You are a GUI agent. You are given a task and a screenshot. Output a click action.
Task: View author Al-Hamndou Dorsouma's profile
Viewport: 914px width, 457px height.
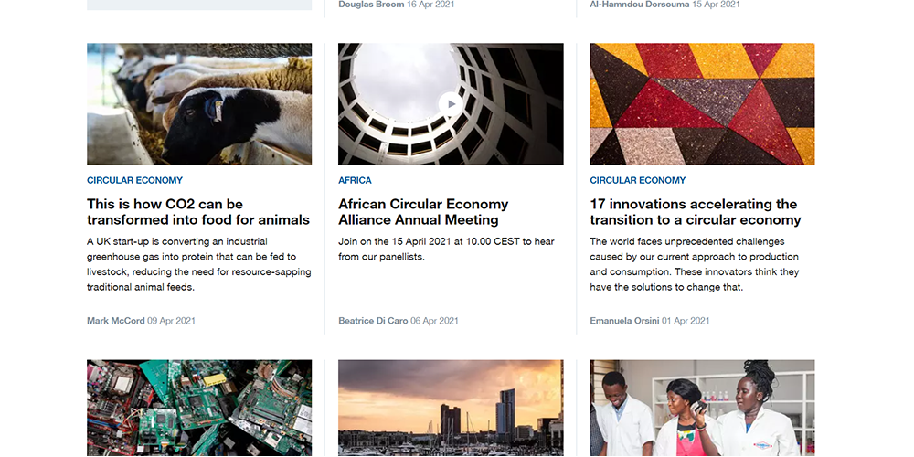[640, 4]
